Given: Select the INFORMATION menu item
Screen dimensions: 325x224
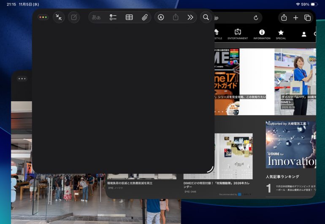Looking at the screenshot, I should click(262, 34).
